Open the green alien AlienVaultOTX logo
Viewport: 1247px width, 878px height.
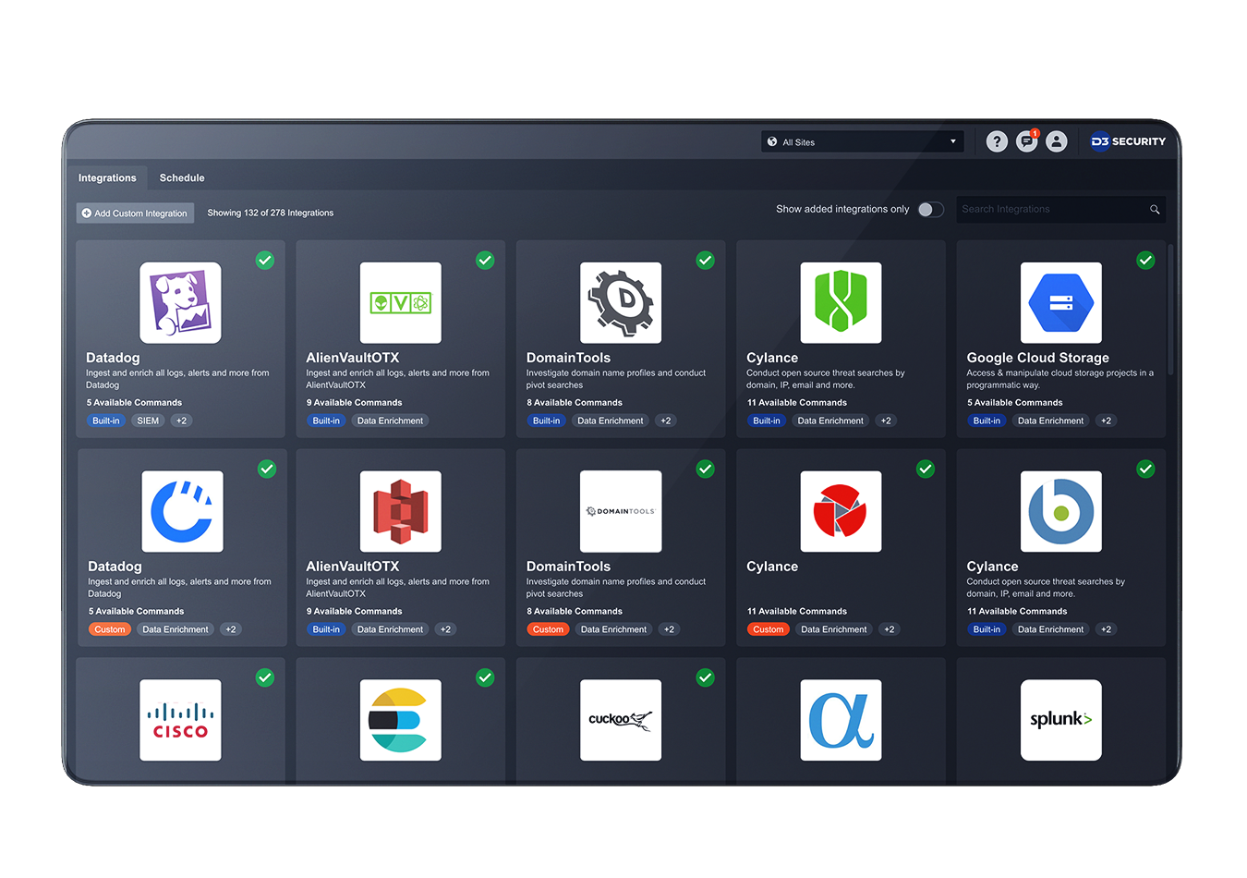tap(400, 302)
